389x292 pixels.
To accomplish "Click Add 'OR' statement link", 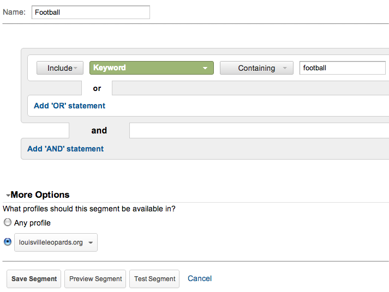I will click(69, 106).
